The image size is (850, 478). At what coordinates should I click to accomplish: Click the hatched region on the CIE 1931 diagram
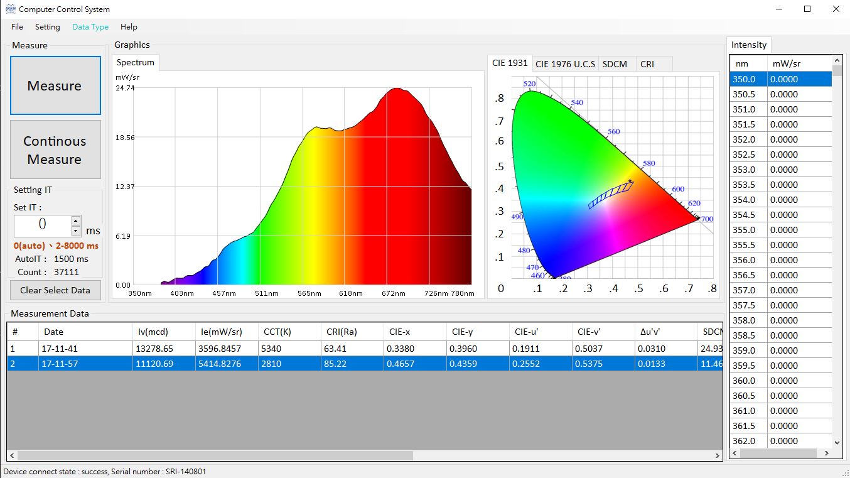[x=611, y=195]
